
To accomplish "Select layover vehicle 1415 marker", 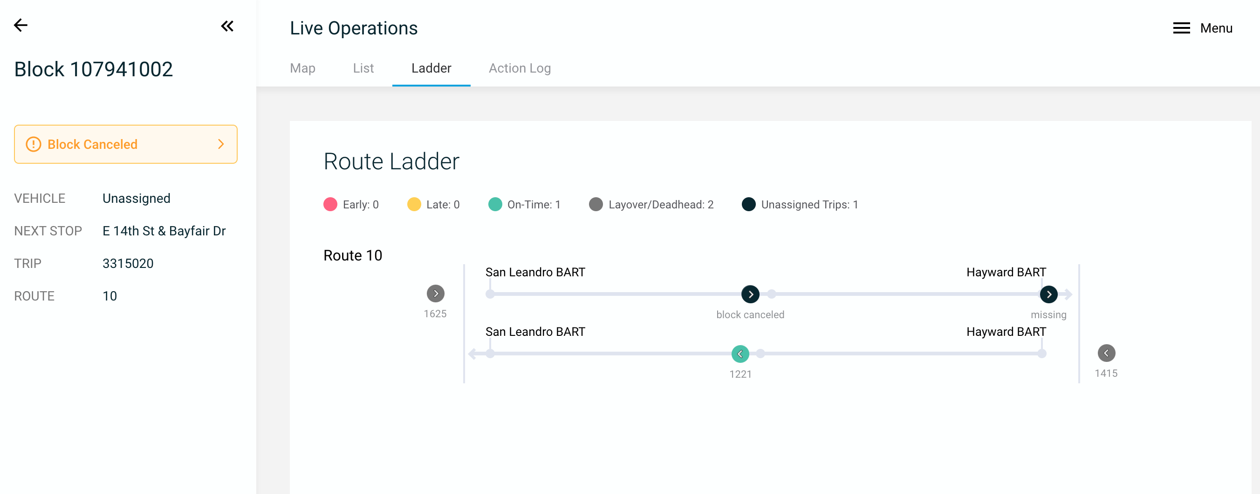I will point(1106,353).
